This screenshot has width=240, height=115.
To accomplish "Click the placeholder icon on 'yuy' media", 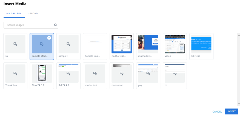I will pos(148,74).
